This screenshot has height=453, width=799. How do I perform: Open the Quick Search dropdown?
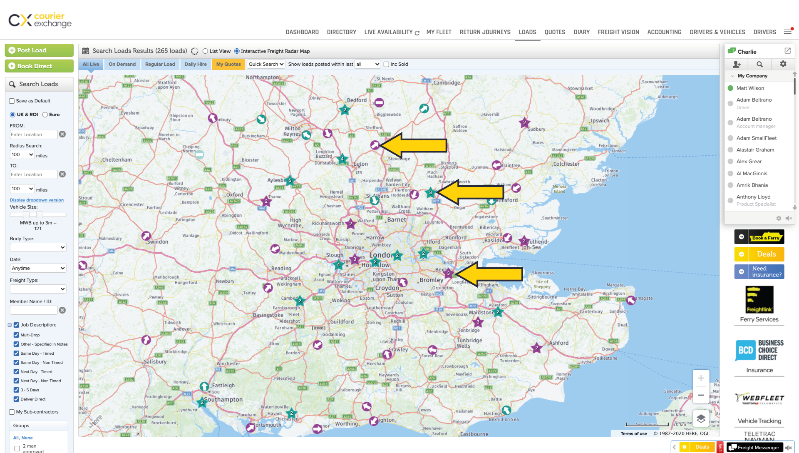tap(266, 64)
